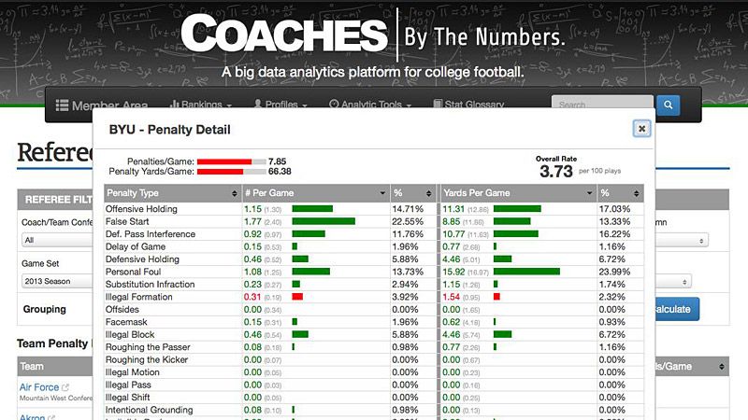Expand the Analytic Tools dropdown menu

coord(370,105)
